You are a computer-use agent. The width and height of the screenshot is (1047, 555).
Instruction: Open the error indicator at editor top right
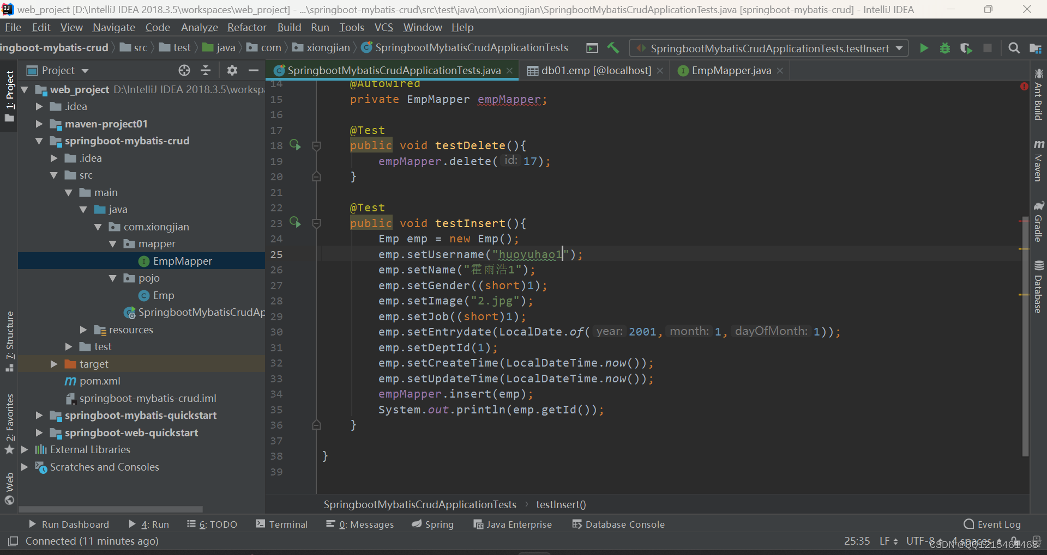tap(1024, 87)
